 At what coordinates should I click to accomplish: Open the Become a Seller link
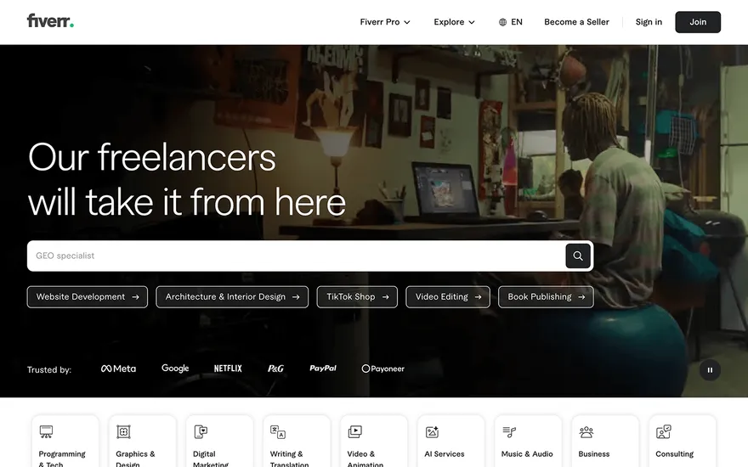coord(576,22)
